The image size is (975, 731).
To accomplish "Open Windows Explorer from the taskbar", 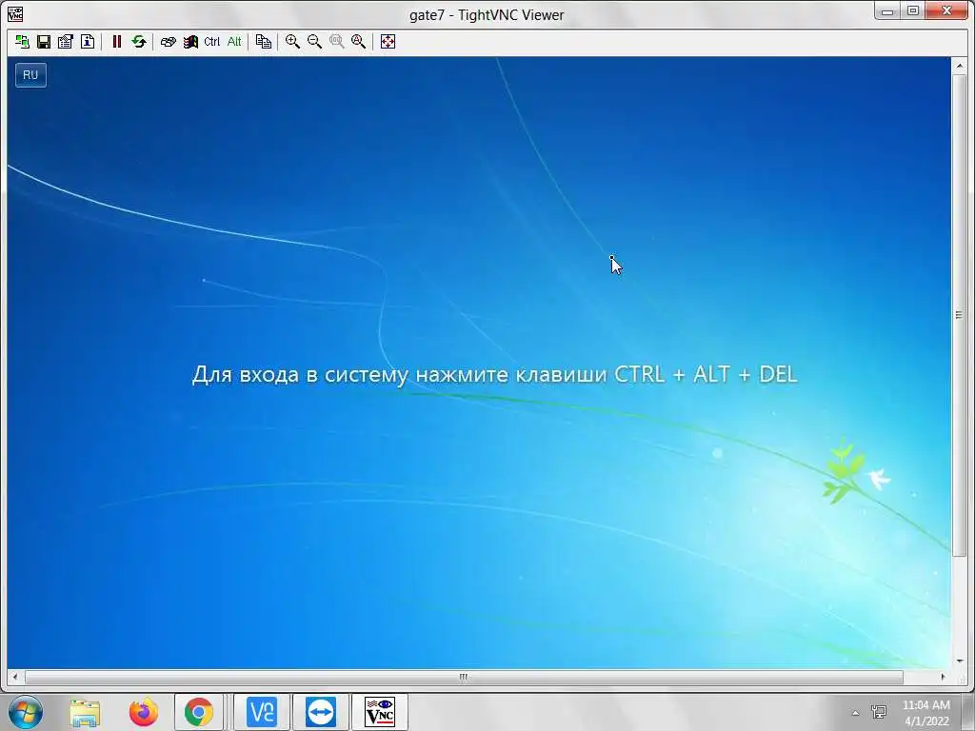I will (85, 712).
